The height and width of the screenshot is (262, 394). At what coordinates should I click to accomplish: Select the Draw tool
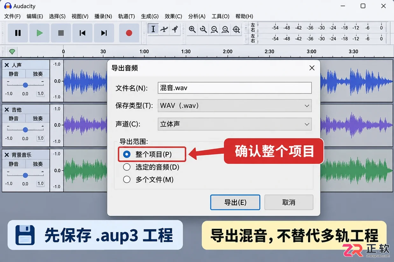(175, 29)
